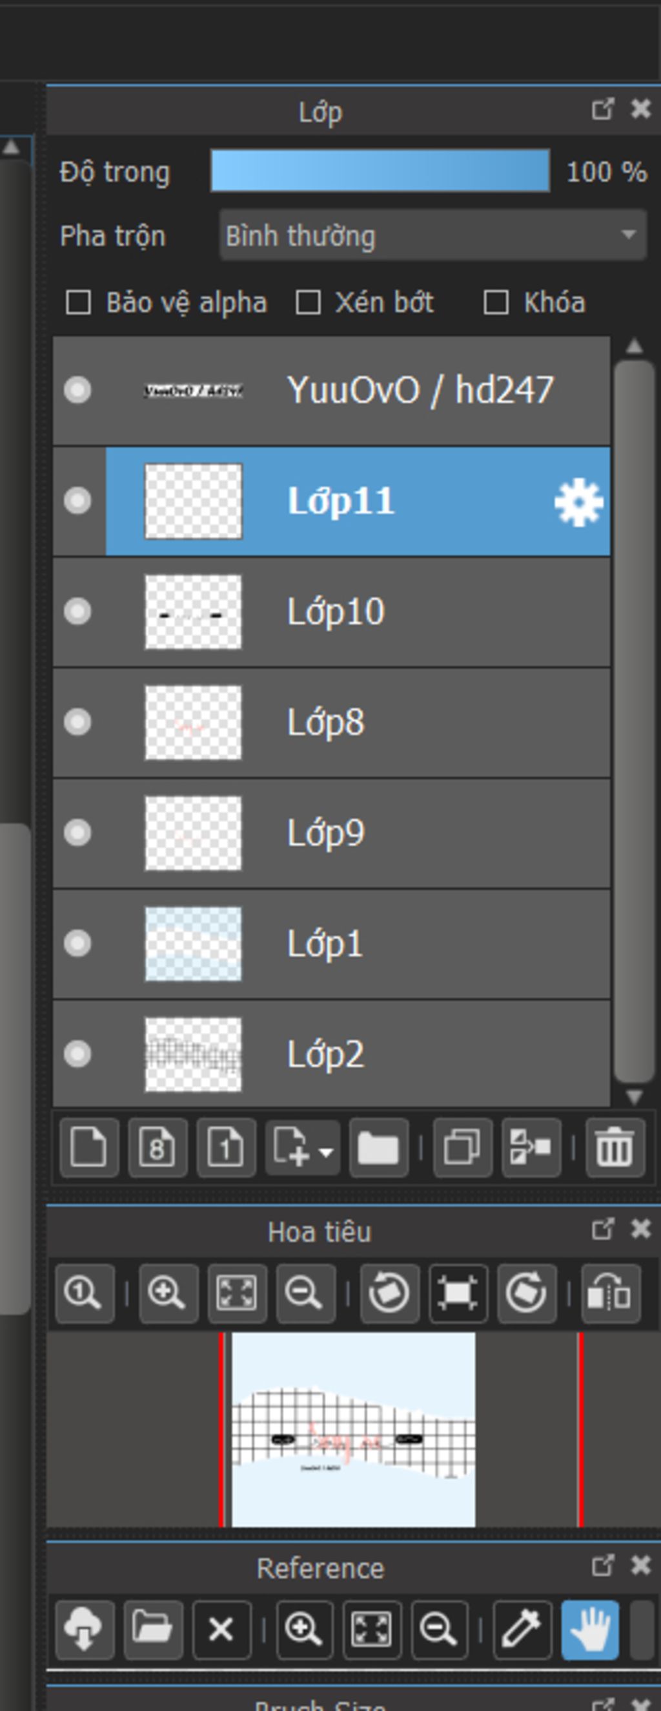Duplicate the selected layer

(x=463, y=1147)
